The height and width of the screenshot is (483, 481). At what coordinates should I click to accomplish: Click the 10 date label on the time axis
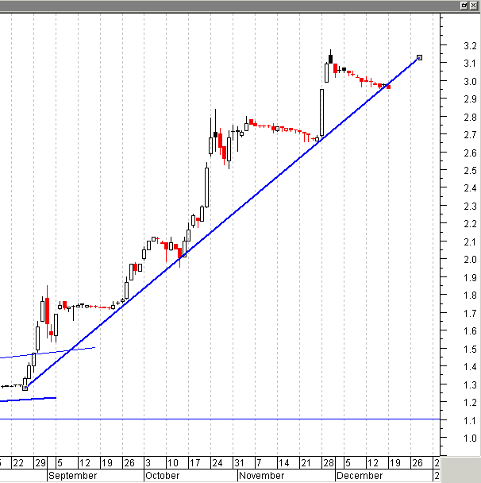[173, 462]
